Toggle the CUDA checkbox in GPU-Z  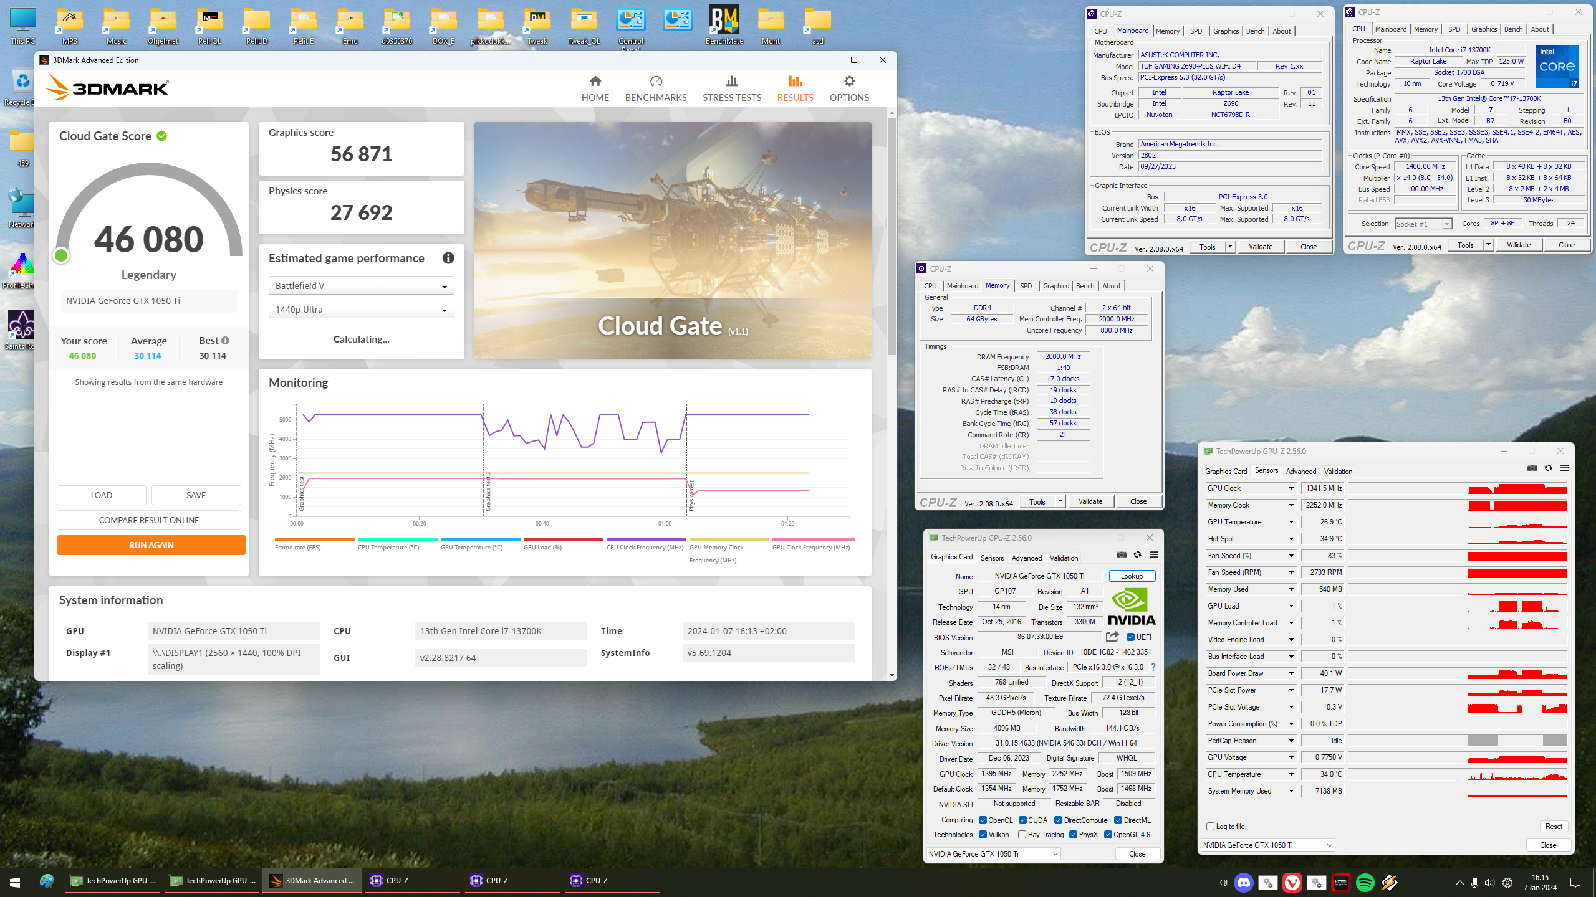[x=1022, y=820]
